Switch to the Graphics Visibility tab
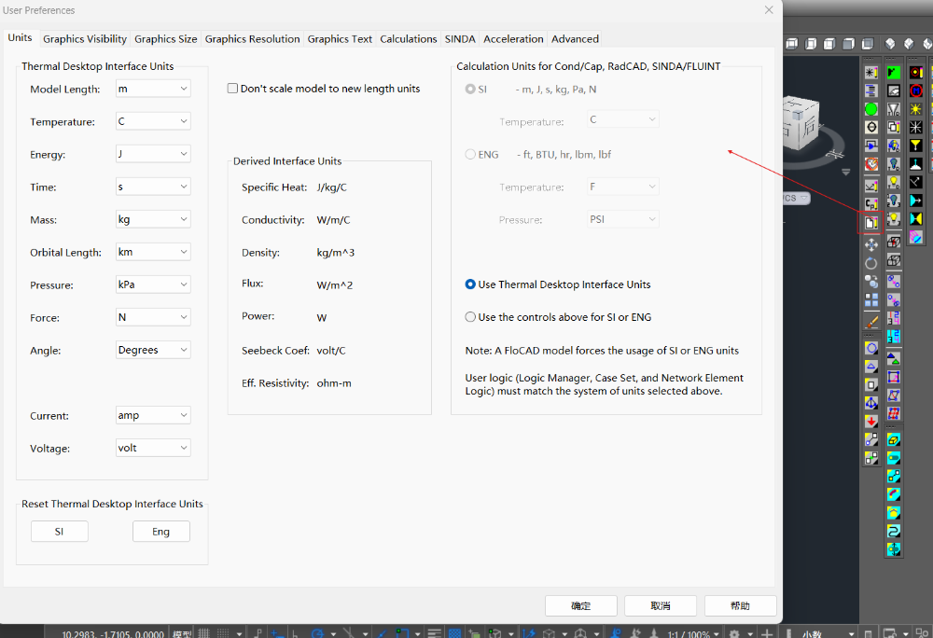The width and height of the screenshot is (933, 638). [x=85, y=39]
